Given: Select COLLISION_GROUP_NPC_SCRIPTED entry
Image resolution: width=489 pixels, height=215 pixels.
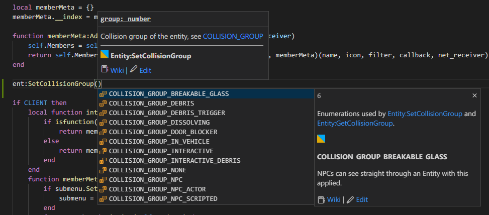Looking at the screenshot, I should point(163,199).
